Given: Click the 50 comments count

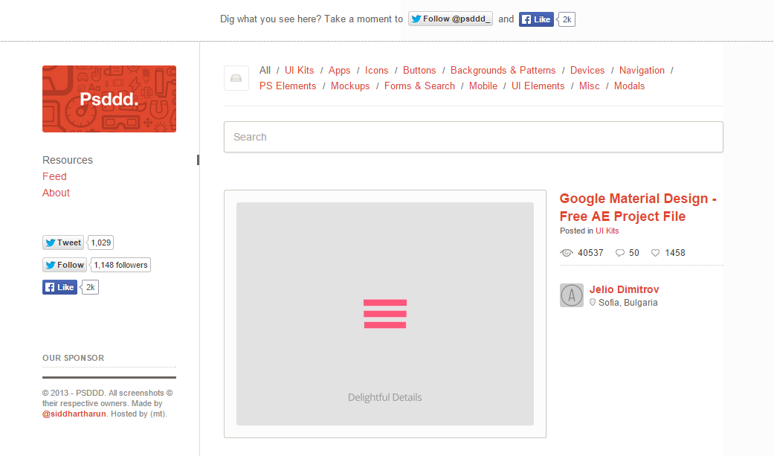Looking at the screenshot, I should (x=633, y=253).
